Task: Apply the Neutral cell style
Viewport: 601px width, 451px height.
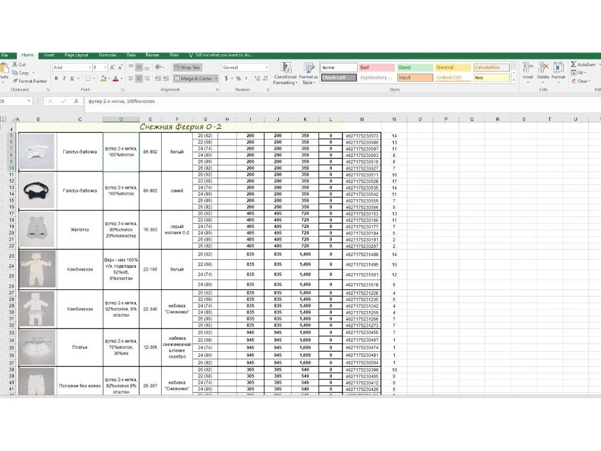Action: [x=453, y=67]
